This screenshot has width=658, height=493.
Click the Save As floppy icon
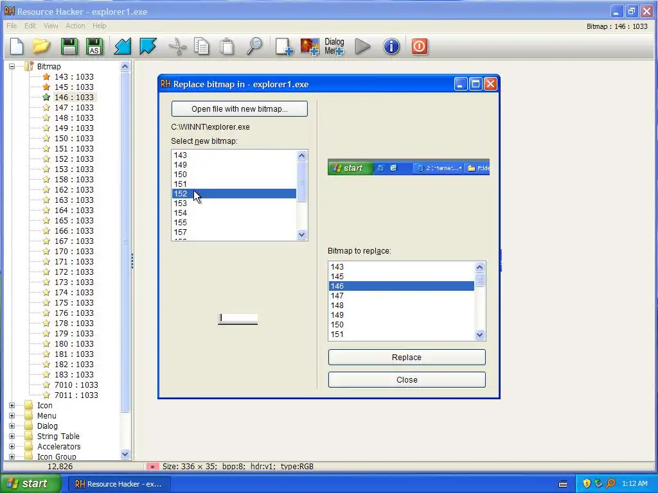pyautogui.click(x=94, y=46)
